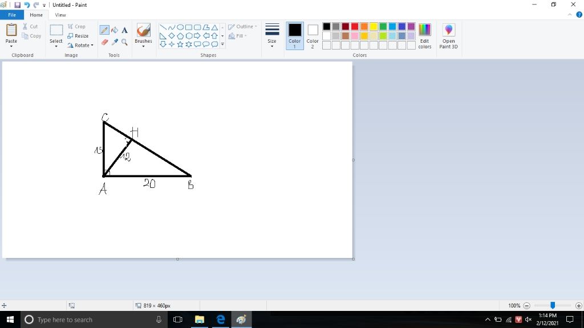Pick the Polygon shape
584x328 pixels.
[206, 27]
